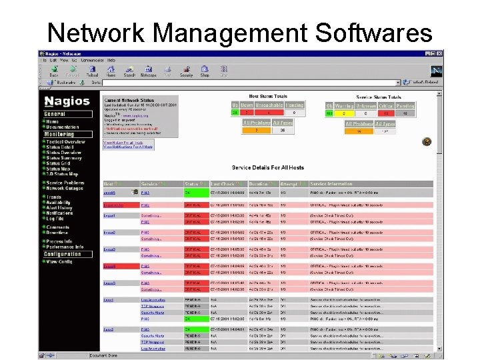480x360 pixels.
Task: Open Performance Info sidebar link
Action: pos(65,247)
